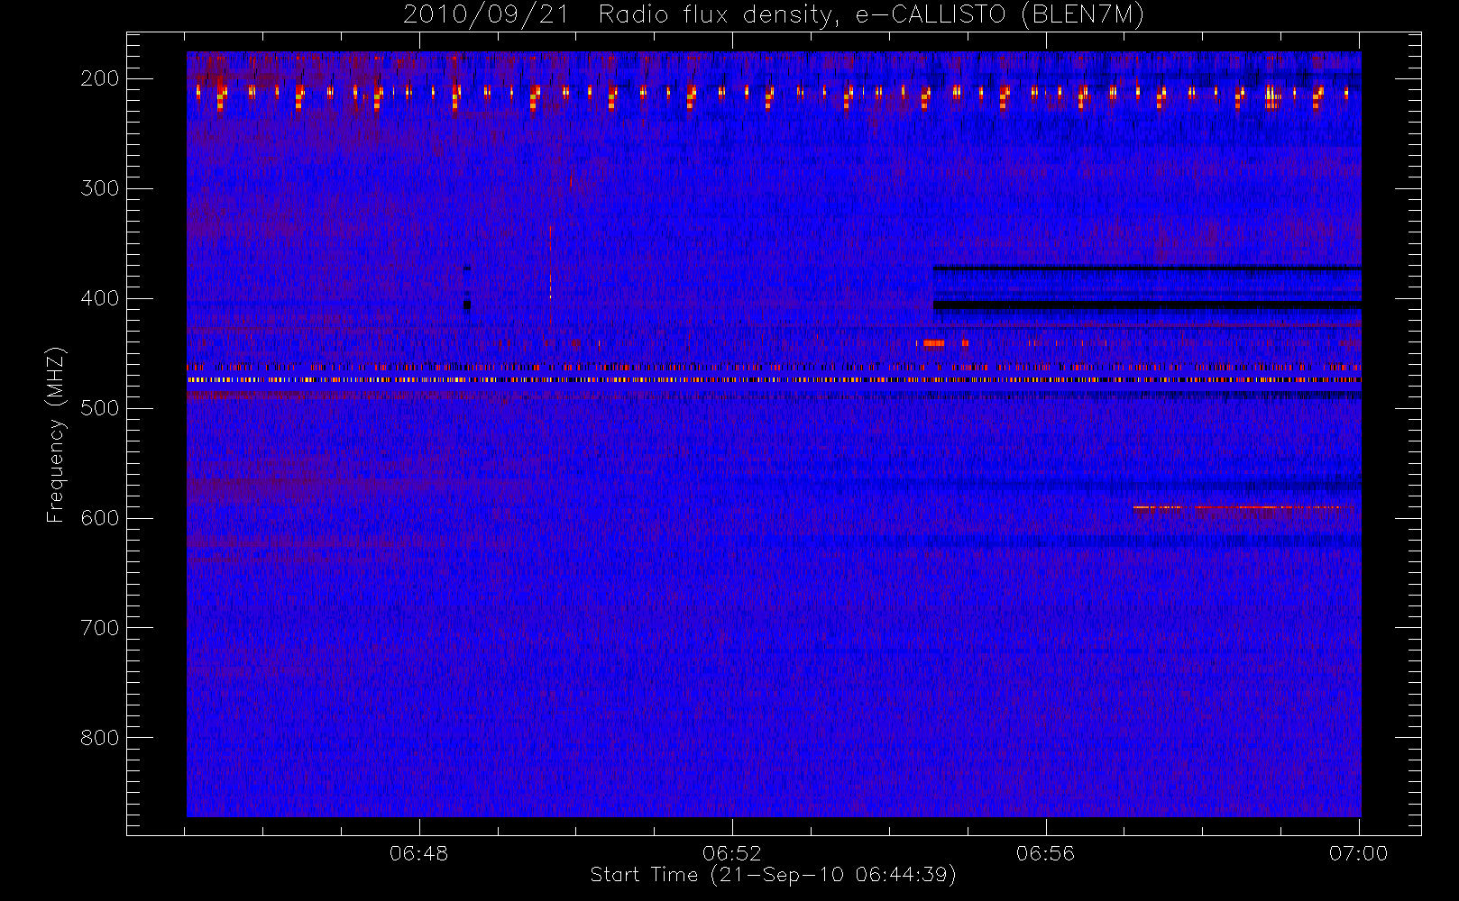Click the bright yellow interference line near 475 MHz
The width and height of the screenshot is (1459, 901).
[x=774, y=380]
